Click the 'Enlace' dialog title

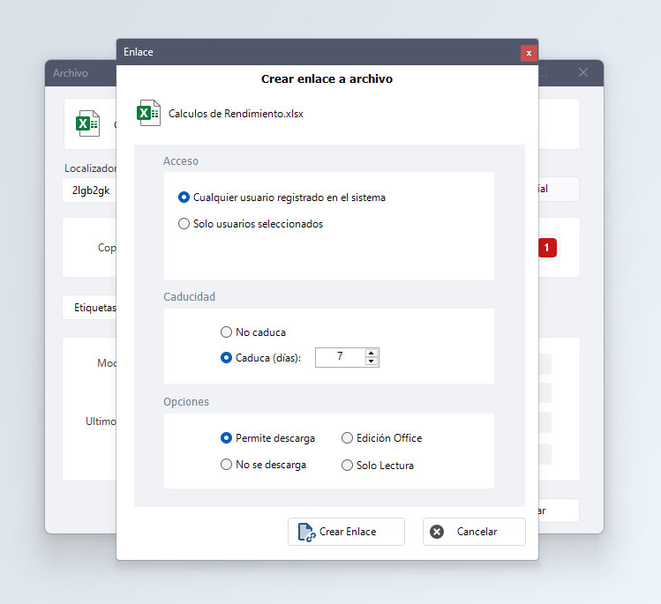coord(139,52)
